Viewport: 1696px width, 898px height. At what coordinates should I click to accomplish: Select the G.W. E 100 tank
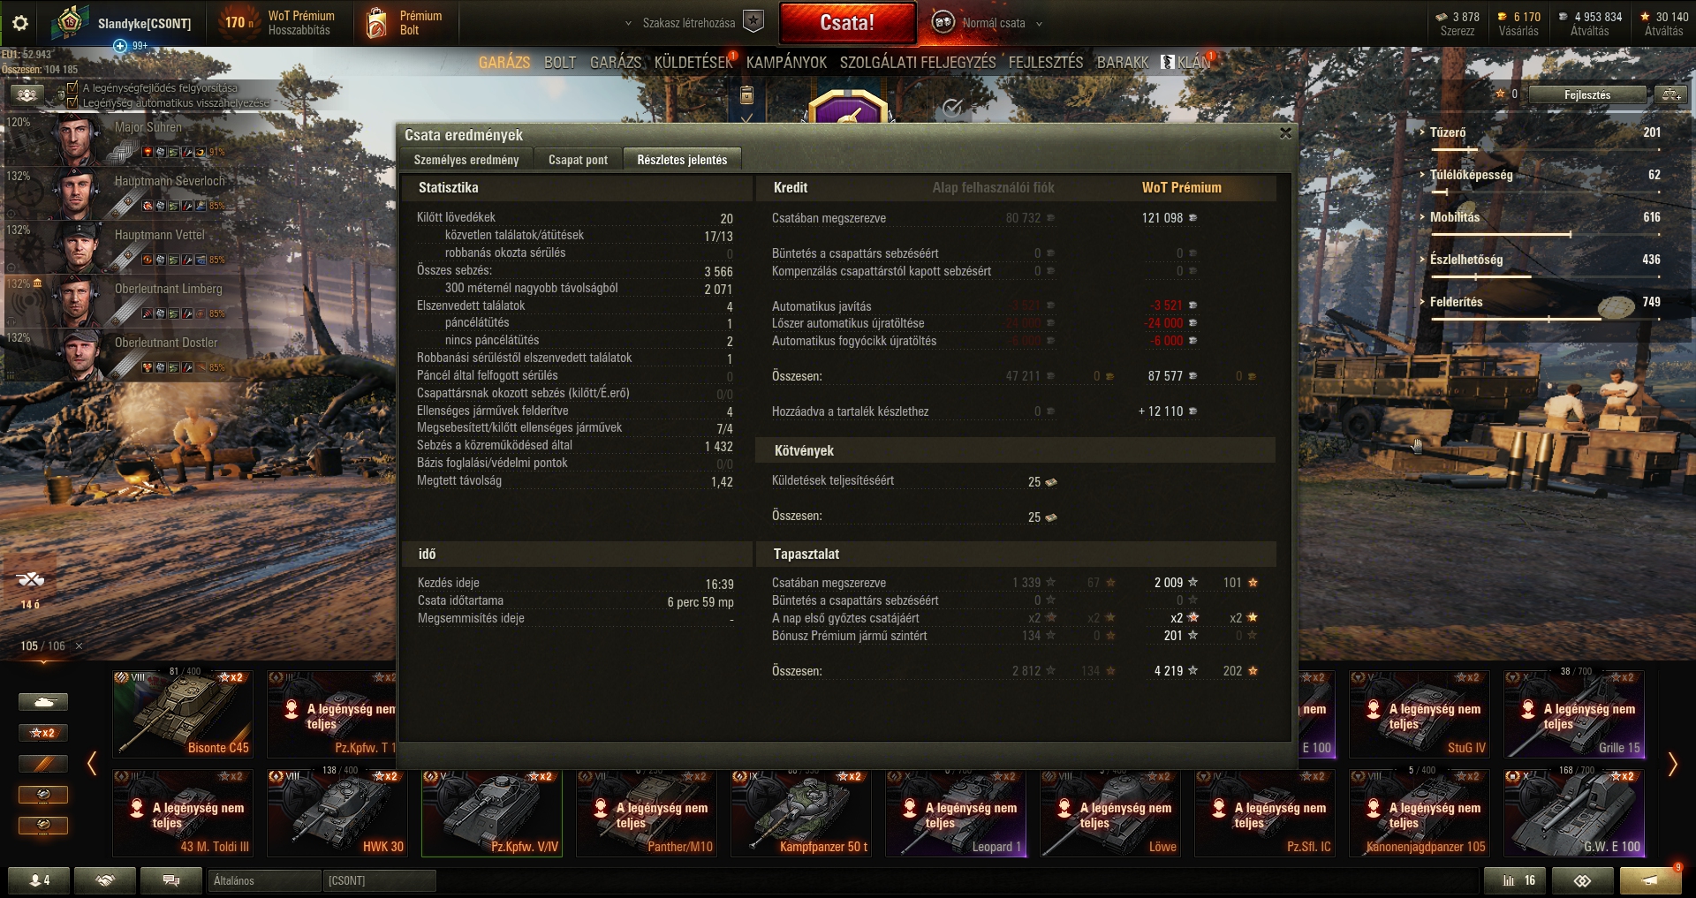(1574, 812)
